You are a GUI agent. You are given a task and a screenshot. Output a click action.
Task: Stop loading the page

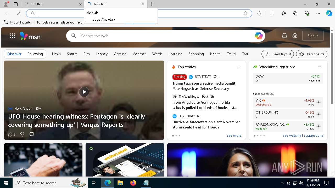coord(19,13)
